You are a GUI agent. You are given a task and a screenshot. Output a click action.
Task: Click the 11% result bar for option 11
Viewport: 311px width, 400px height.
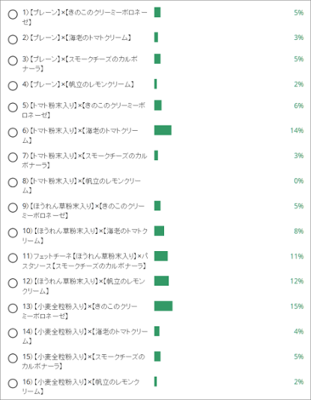click(x=161, y=256)
